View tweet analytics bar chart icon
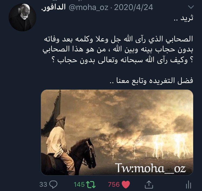The width and height of the screenshot is (202, 191). [189, 185]
